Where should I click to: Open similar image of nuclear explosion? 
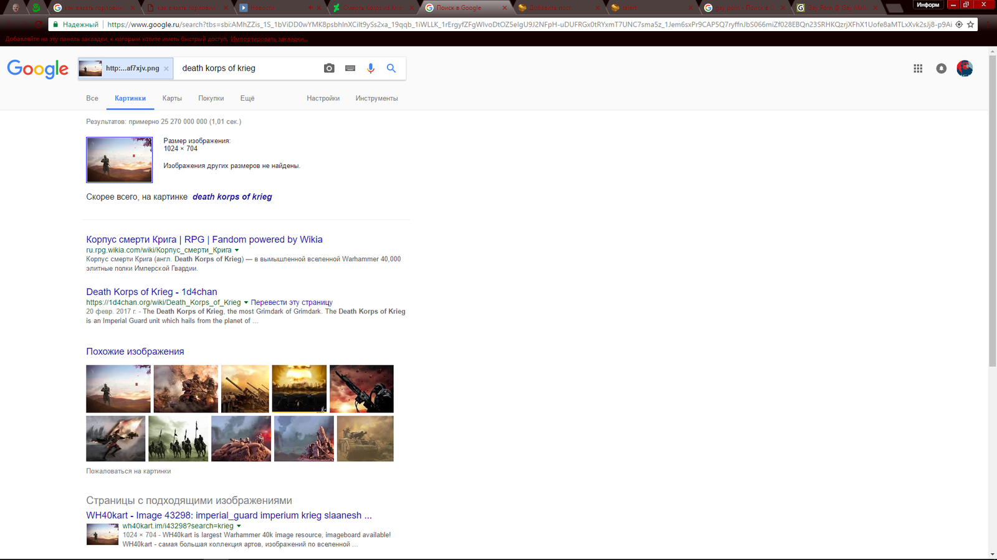point(299,389)
